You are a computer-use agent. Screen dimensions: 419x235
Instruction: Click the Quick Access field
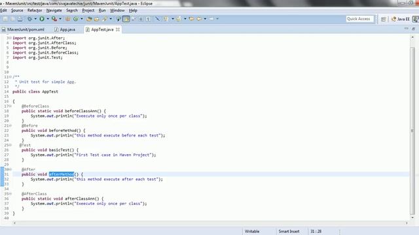pyautogui.click(x=359, y=19)
